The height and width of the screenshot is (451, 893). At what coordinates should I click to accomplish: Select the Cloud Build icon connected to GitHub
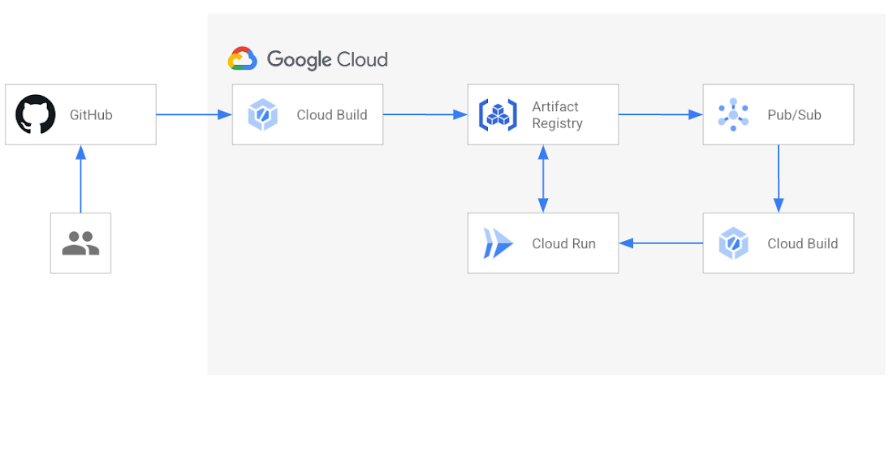click(x=263, y=114)
